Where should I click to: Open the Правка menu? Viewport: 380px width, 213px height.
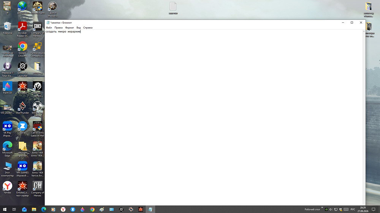click(x=59, y=28)
